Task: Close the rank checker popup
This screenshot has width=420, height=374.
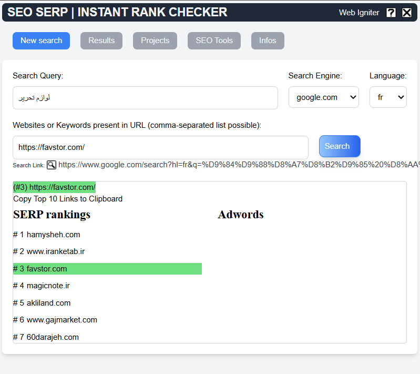Action: 407,13
